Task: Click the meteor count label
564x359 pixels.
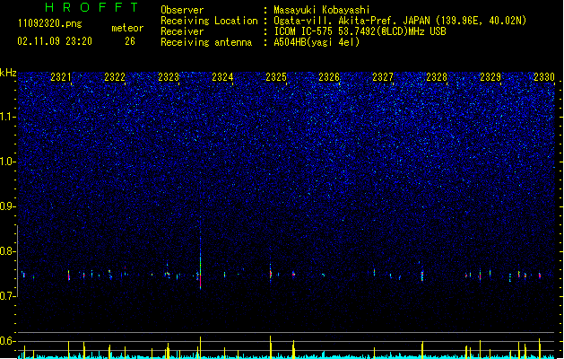Action: [x=127, y=28]
